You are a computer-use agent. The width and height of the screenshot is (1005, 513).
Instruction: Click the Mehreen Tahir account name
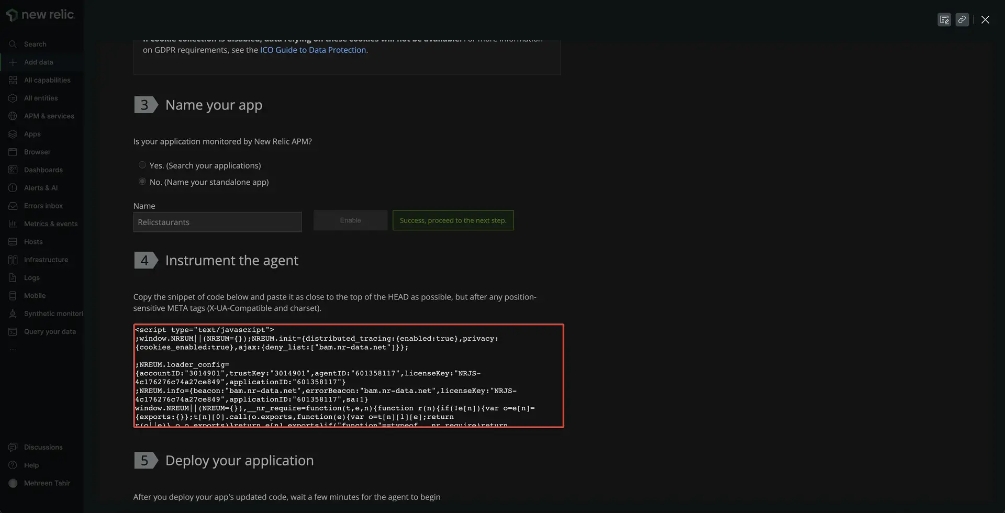pyautogui.click(x=47, y=483)
